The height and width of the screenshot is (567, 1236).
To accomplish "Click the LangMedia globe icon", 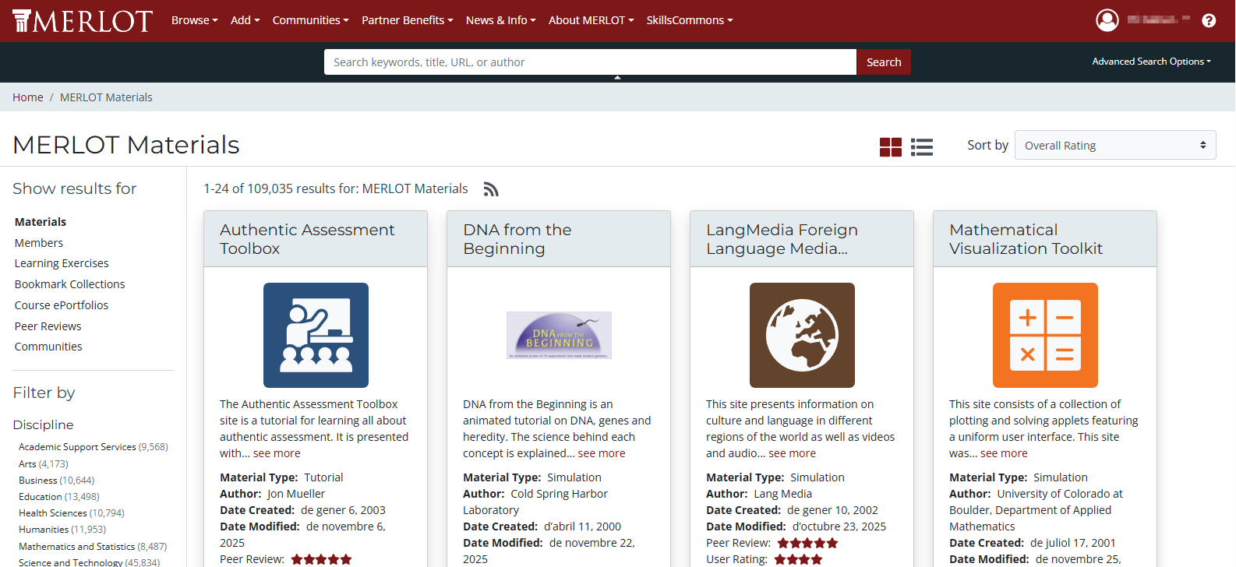I will 802,335.
